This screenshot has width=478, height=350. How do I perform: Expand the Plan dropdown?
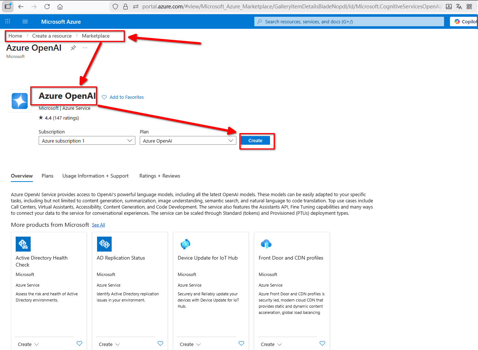click(x=188, y=141)
